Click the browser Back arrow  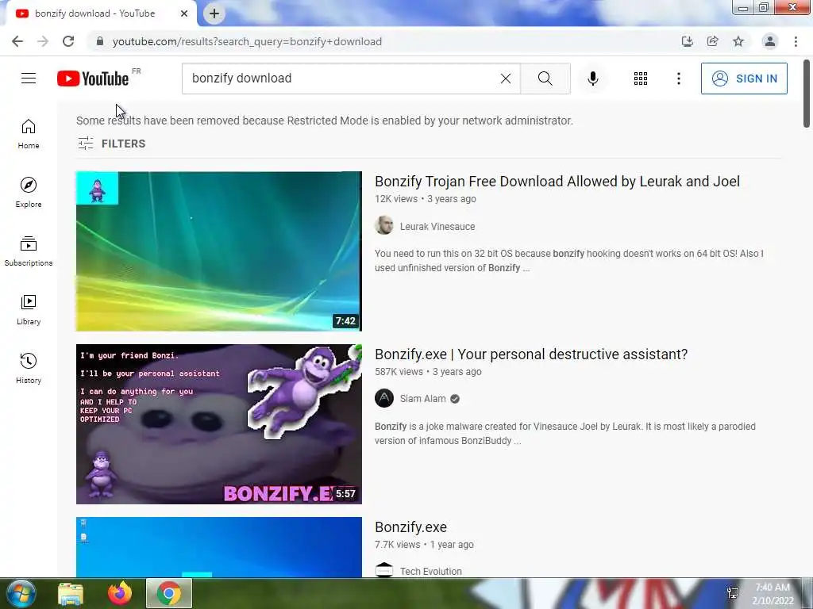17,41
